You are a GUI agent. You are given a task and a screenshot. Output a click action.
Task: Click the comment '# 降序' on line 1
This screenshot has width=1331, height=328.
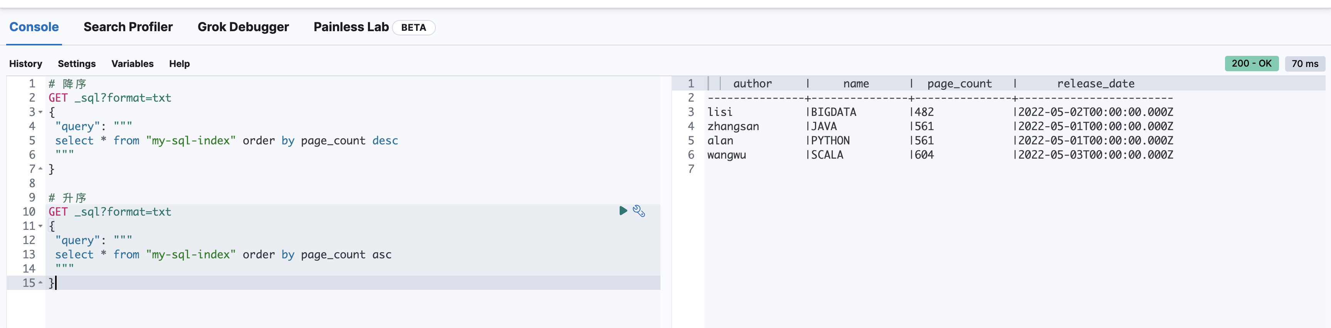pyautogui.click(x=67, y=84)
